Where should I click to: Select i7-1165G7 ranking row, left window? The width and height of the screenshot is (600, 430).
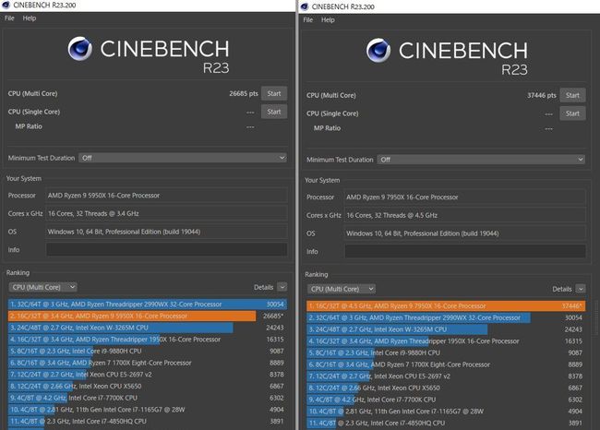pyautogui.click(x=148, y=410)
